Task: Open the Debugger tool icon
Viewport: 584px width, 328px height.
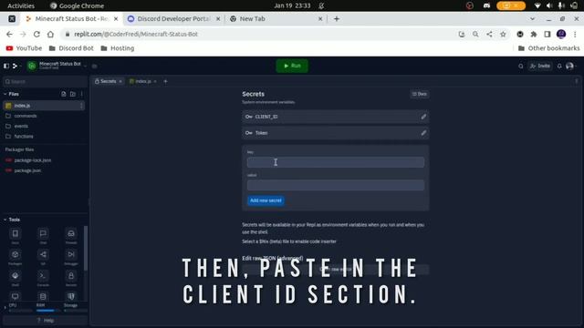Action: click(71, 255)
